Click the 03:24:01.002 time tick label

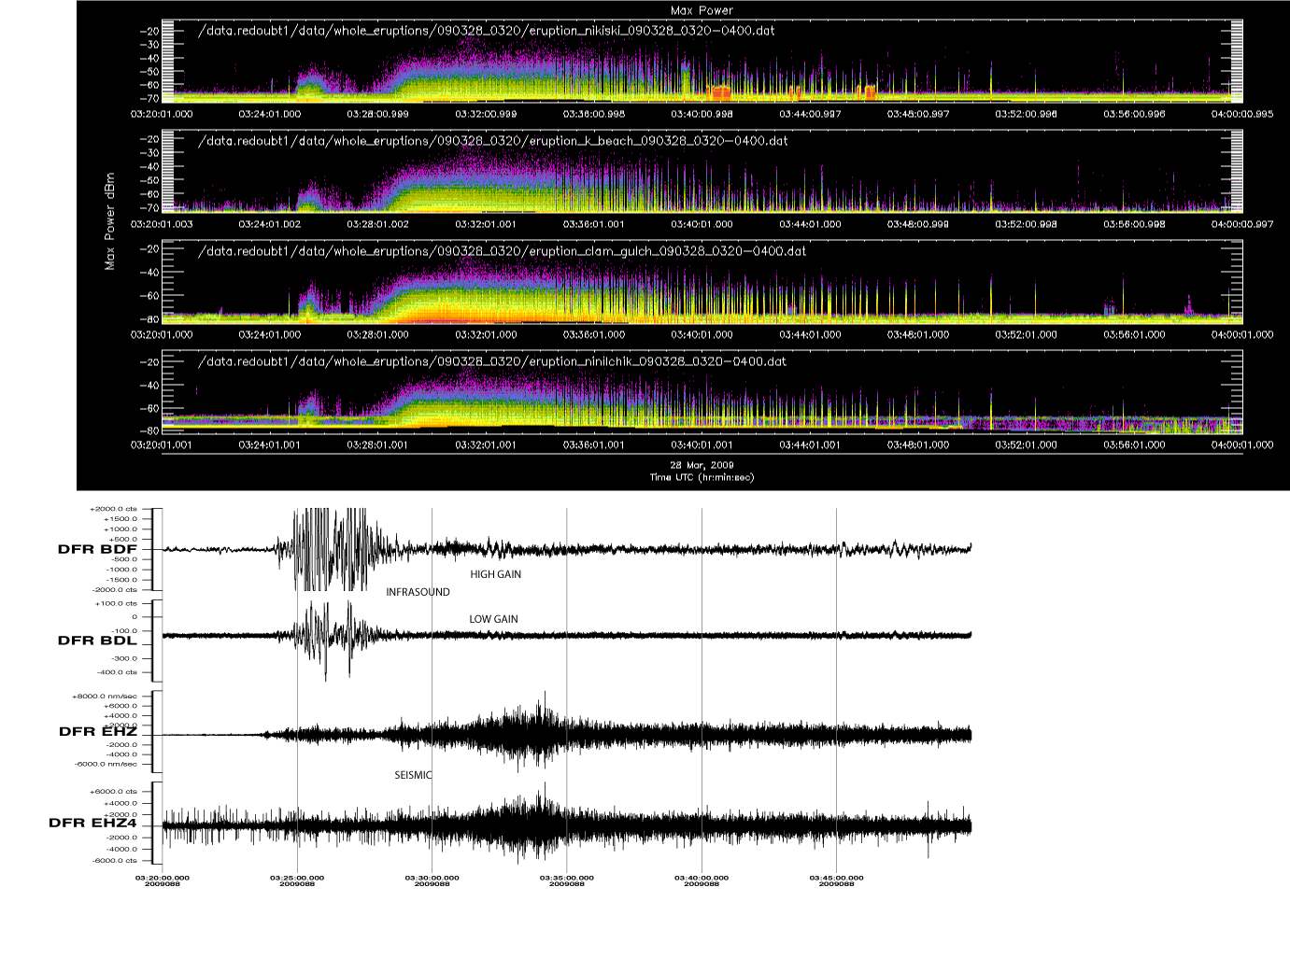(x=270, y=224)
